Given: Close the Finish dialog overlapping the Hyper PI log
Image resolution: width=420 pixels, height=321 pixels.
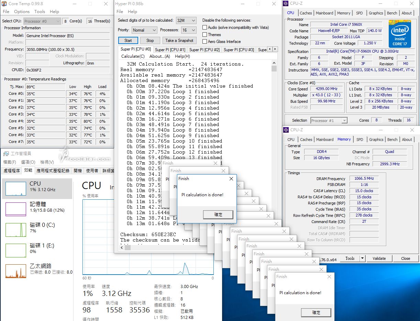Looking at the screenshot, I should 231,179.
